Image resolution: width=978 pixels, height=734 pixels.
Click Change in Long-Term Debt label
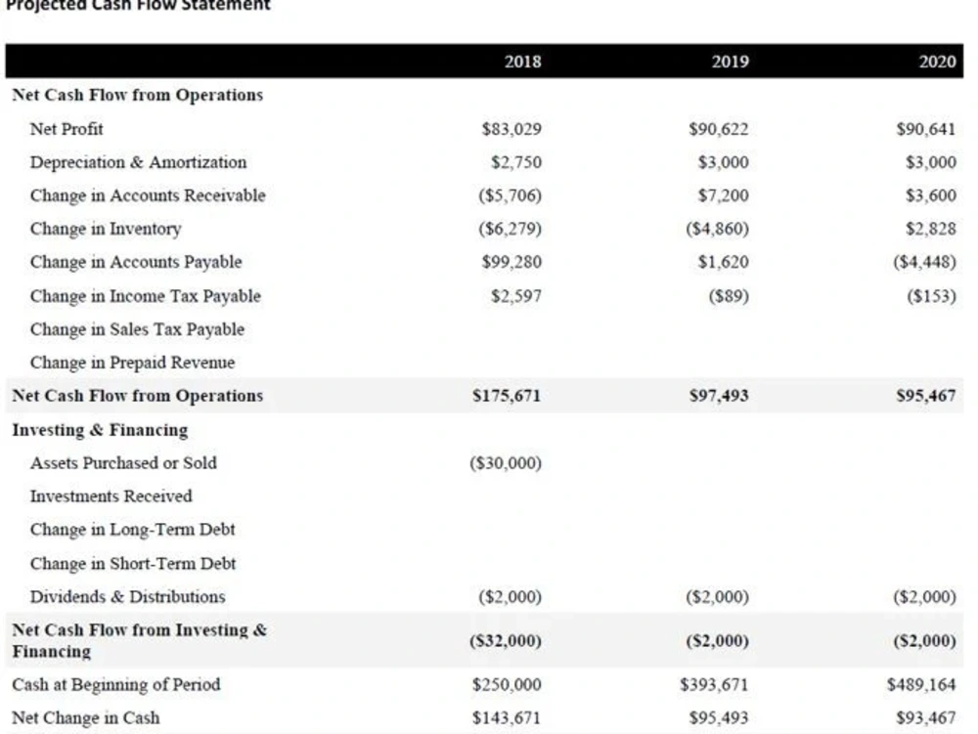pos(132,530)
